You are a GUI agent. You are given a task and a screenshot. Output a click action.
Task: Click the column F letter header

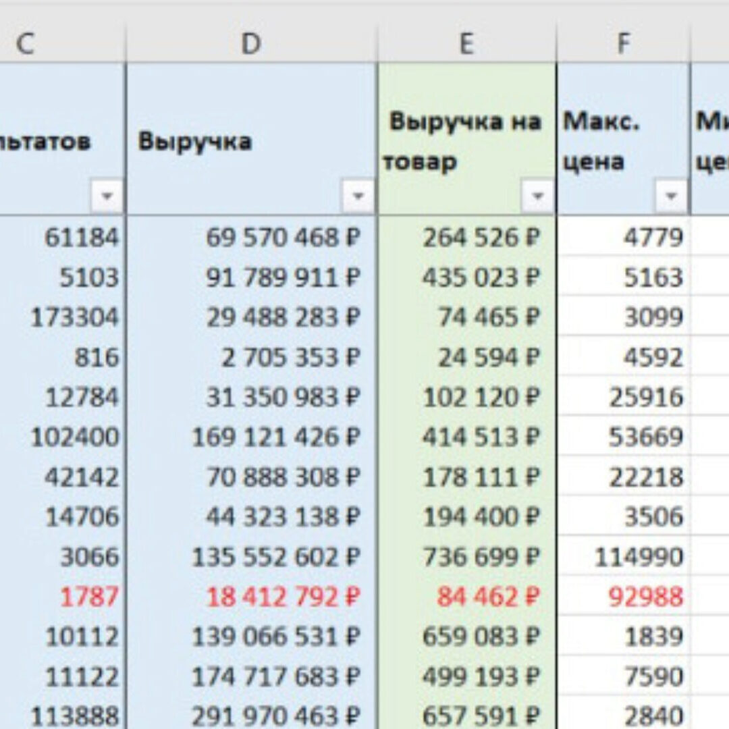[x=622, y=45]
